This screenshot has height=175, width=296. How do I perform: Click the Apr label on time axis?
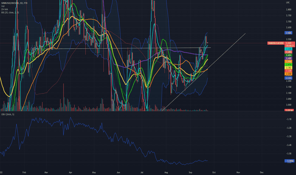pos(71,172)
